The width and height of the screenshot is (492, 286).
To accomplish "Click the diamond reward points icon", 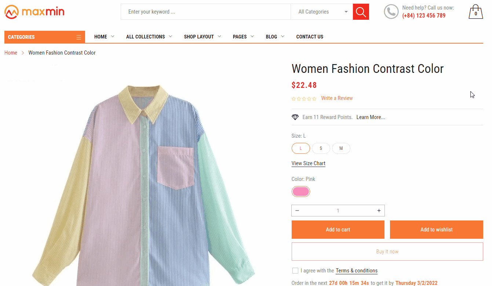I will (x=295, y=117).
